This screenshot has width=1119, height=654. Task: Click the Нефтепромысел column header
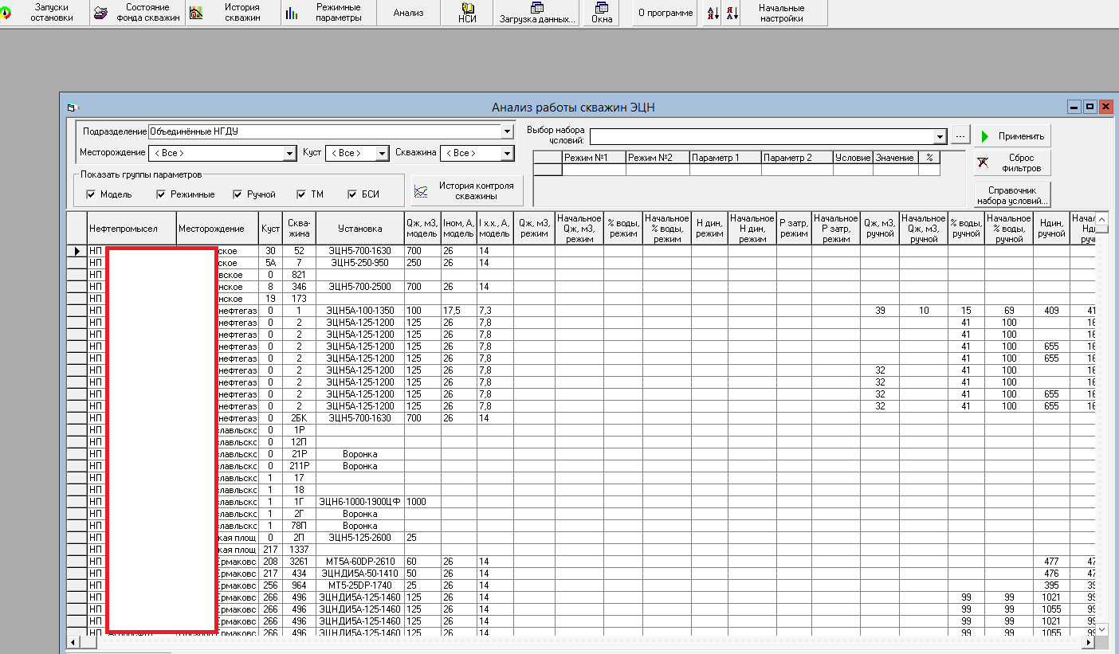[132, 229]
